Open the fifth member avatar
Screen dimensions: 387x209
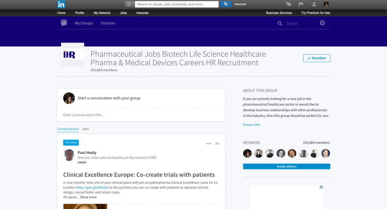tap(292, 153)
